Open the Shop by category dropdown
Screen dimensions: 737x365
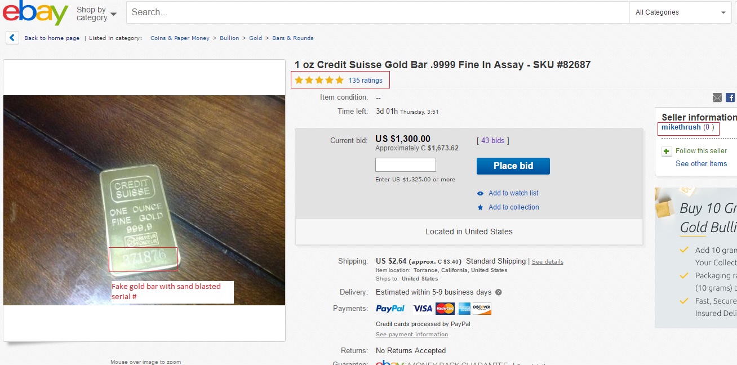[x=97, y=14]
